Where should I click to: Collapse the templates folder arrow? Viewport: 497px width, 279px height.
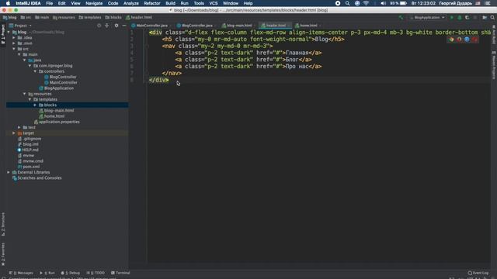30,99
